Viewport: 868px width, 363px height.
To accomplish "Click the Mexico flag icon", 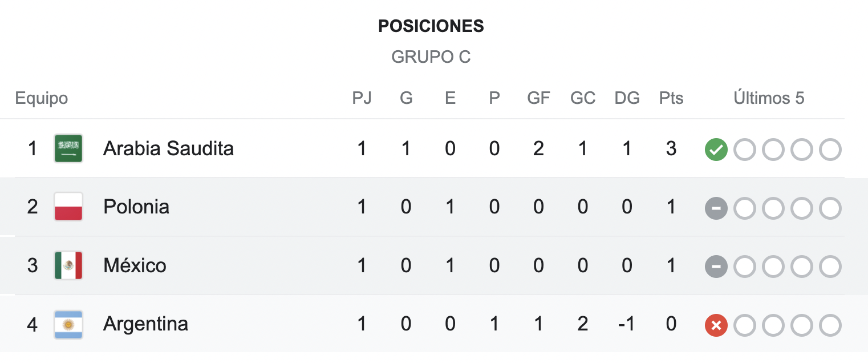I will point(68,265).
